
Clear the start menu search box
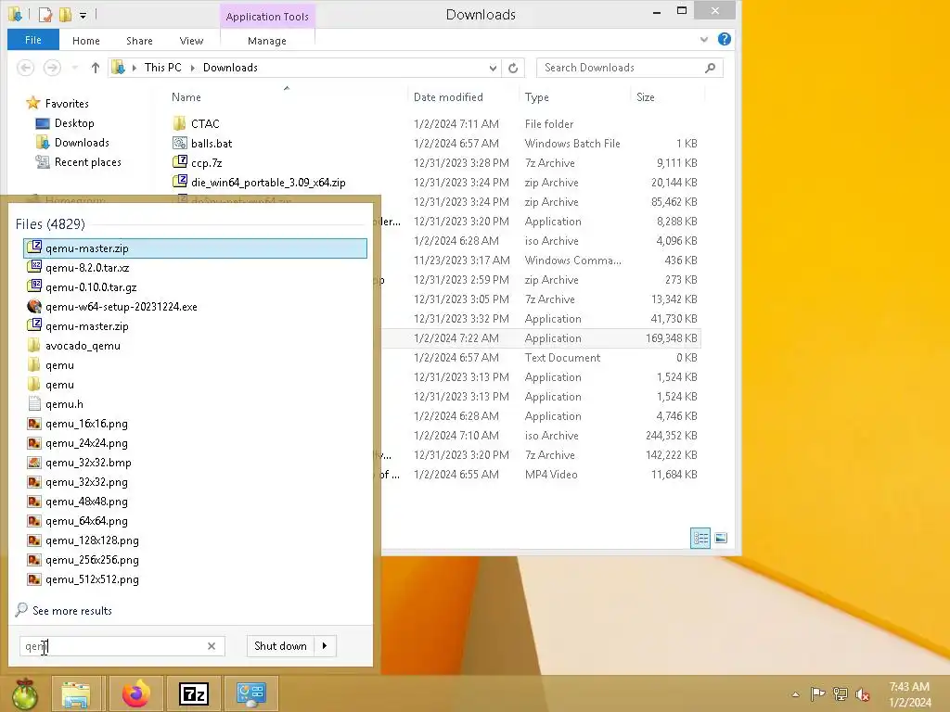(212, 646)
